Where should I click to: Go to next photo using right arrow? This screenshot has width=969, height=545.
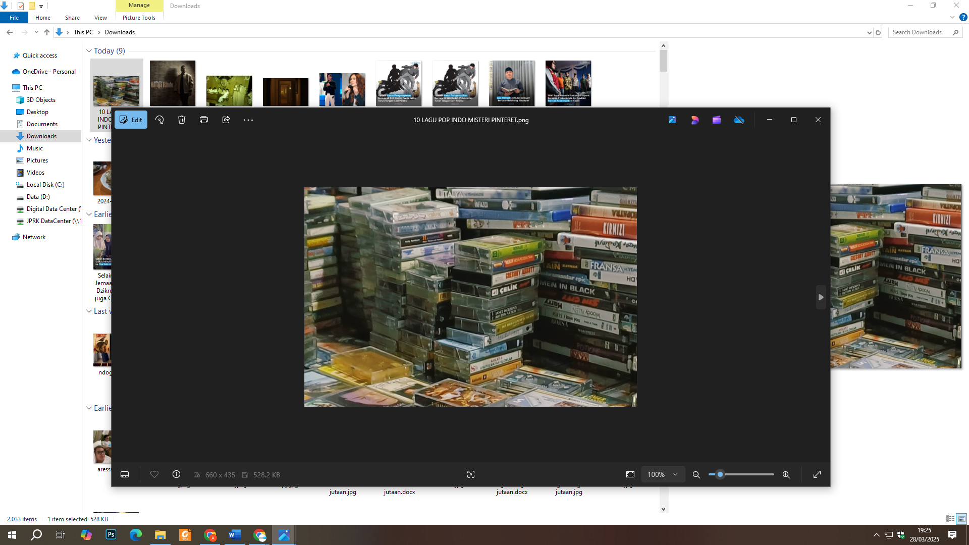821,297
